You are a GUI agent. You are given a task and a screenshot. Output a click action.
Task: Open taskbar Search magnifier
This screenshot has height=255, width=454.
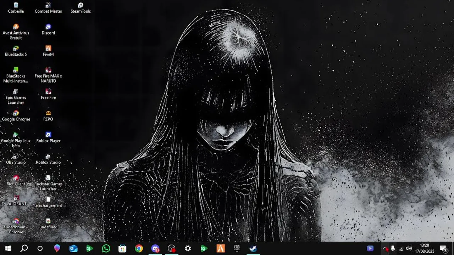[x=24, y=248]
